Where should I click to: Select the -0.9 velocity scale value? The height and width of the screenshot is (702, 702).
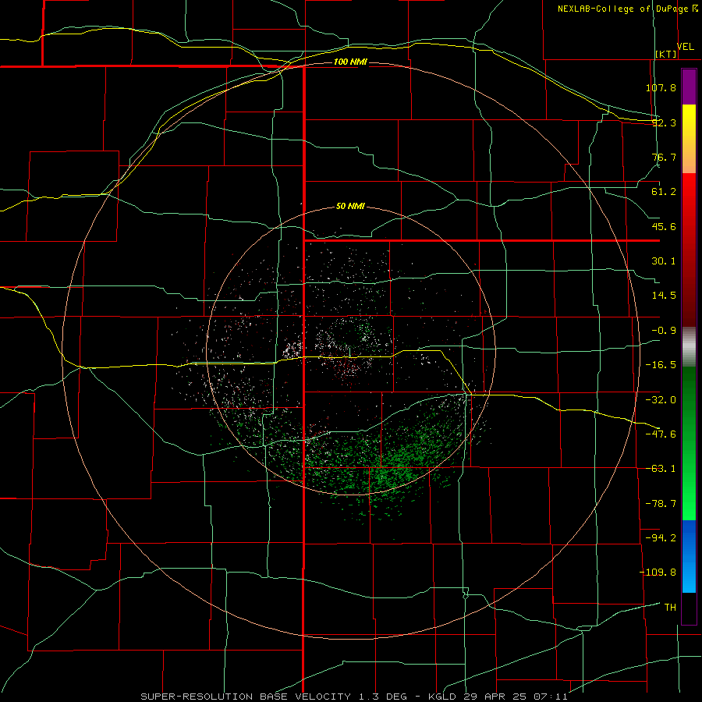tap(664, 331)
